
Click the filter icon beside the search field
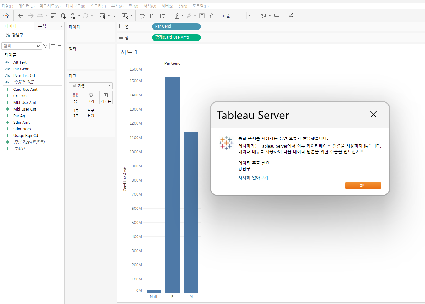(x=46, y=46)
